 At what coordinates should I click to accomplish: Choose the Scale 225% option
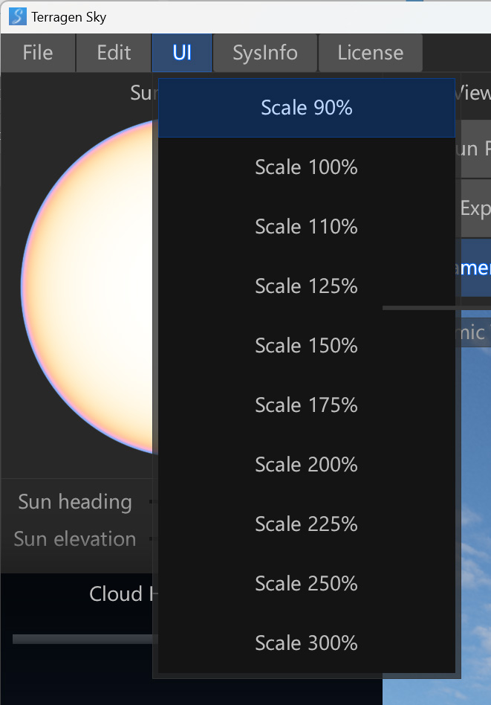point(306,524)
